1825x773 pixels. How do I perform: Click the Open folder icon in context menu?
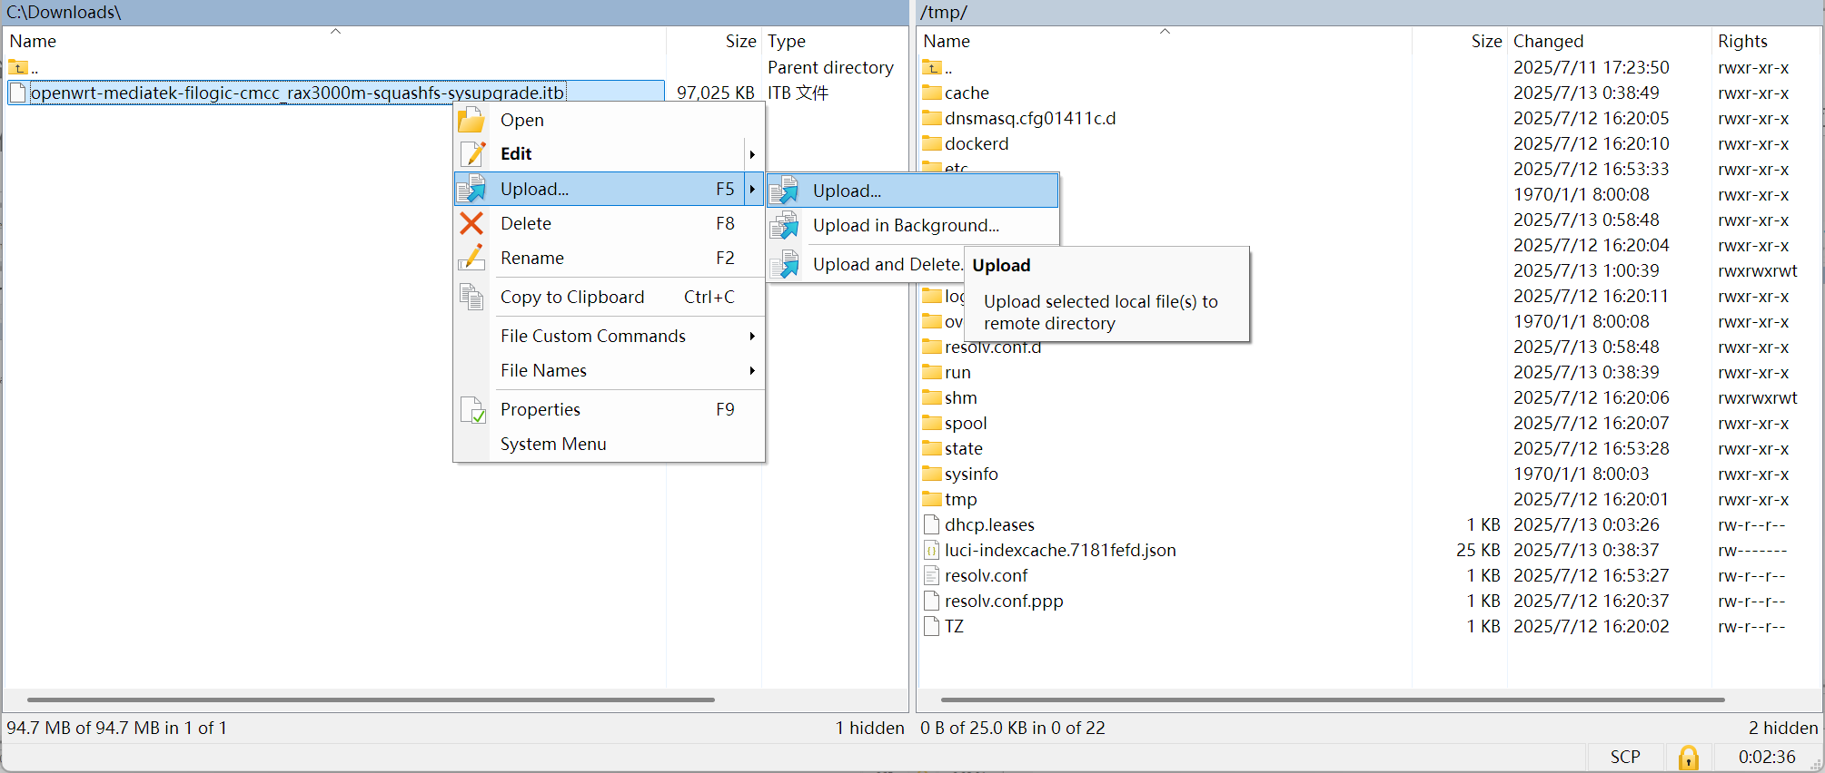pyautogui.click(x=471, y=120)
